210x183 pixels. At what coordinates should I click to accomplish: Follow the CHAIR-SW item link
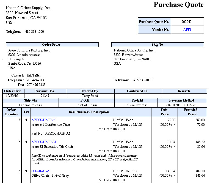(40, 171)
